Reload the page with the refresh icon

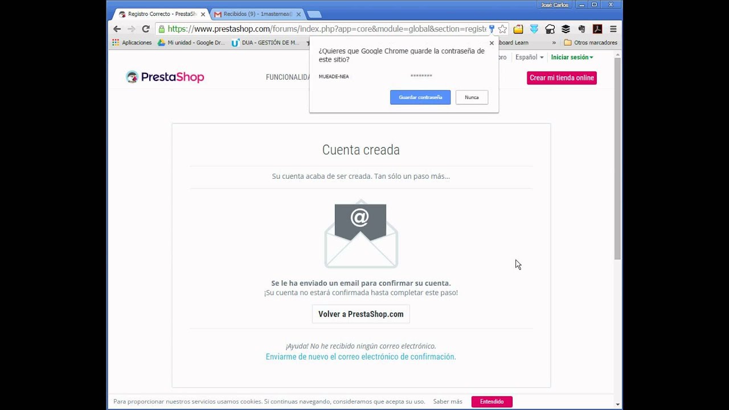(x=145, y=28)
